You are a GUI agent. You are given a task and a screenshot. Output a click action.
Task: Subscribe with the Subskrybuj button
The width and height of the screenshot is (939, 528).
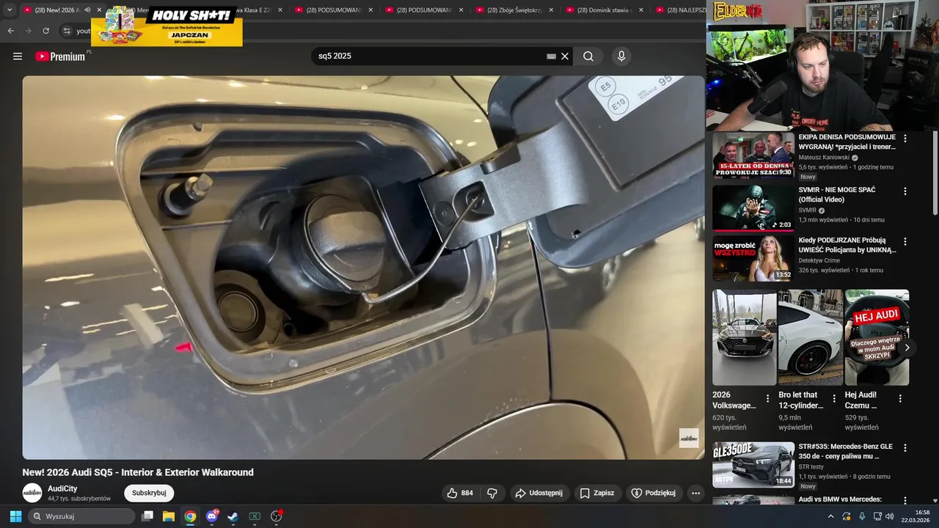(x=149, y=493)
